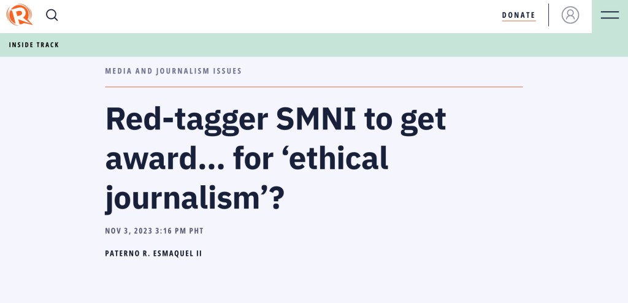628x303 pixels.
Task: Click the DONATE link
Action: tap(518, 15)
